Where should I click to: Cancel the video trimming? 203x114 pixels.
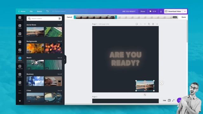click(69, 17)
